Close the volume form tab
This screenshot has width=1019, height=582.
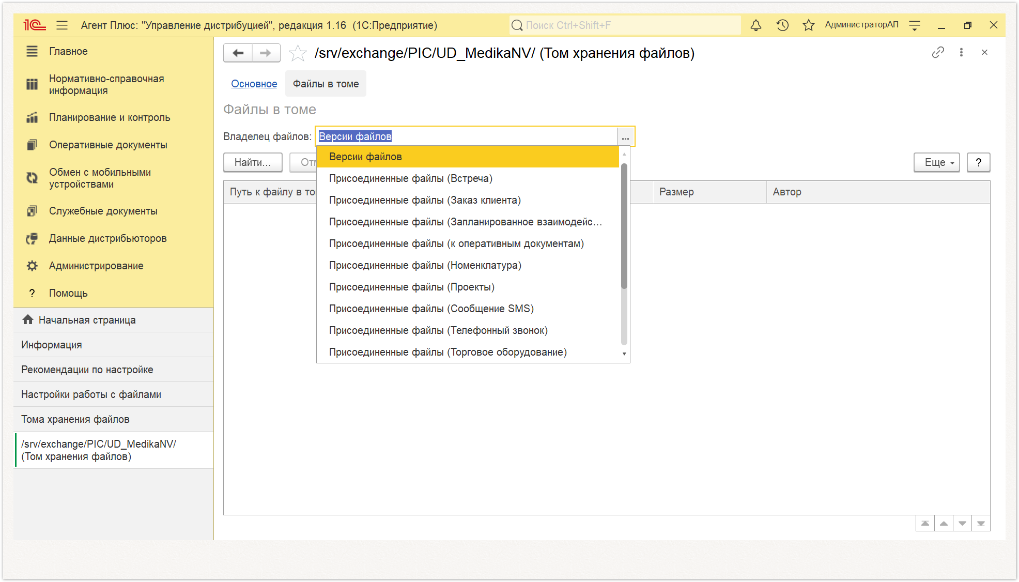[x=985, y=52]
